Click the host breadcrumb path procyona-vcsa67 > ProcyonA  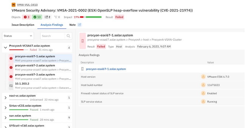tap(134, 40)
